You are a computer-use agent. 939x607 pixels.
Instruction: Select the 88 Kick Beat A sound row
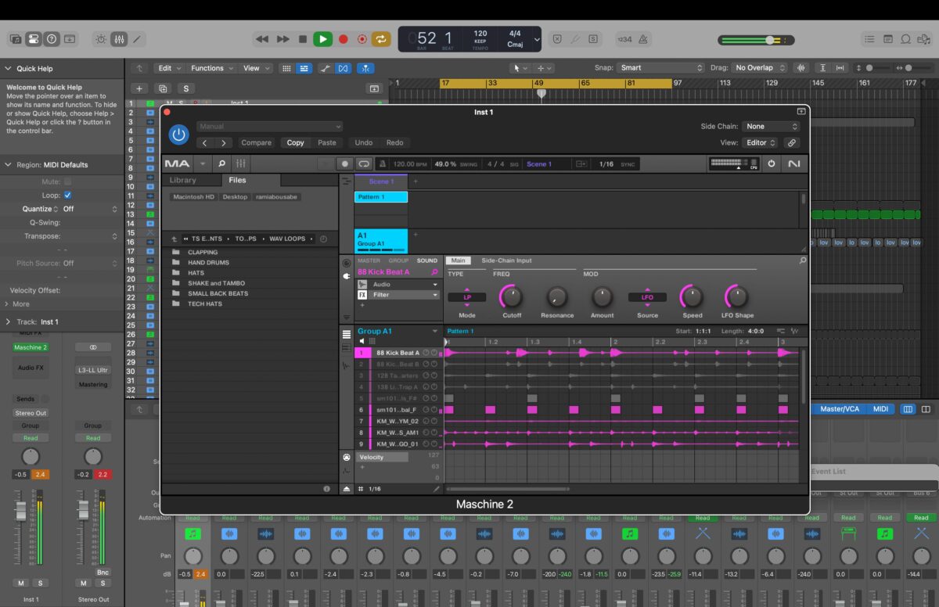click(x=399, y=352)
